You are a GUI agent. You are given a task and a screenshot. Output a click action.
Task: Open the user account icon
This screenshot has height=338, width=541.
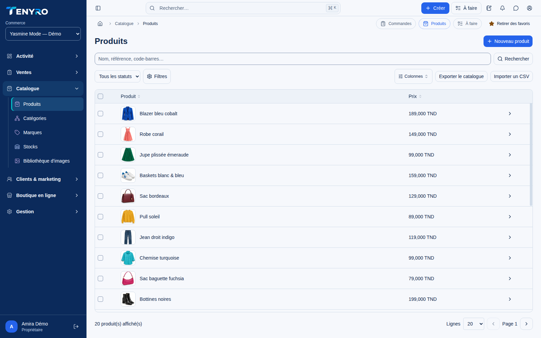tap(530, 8)
